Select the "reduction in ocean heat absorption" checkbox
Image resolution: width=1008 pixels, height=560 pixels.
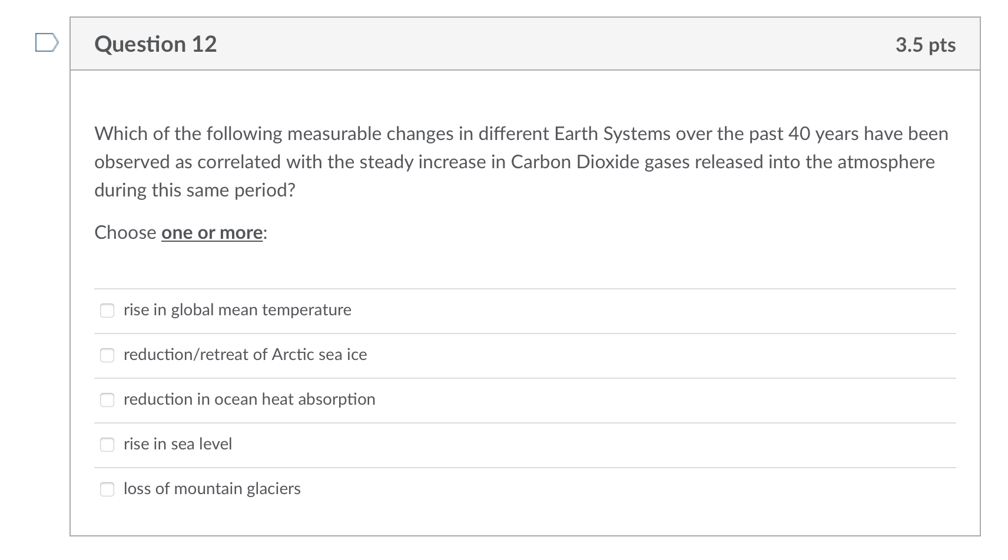(107, 400)
